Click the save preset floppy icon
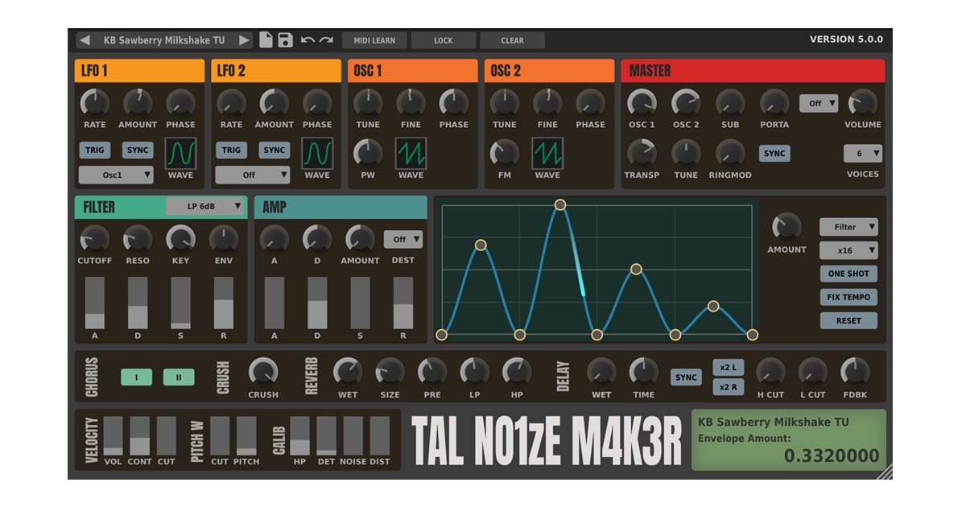 pyautogui.click(x=285, y=40)
